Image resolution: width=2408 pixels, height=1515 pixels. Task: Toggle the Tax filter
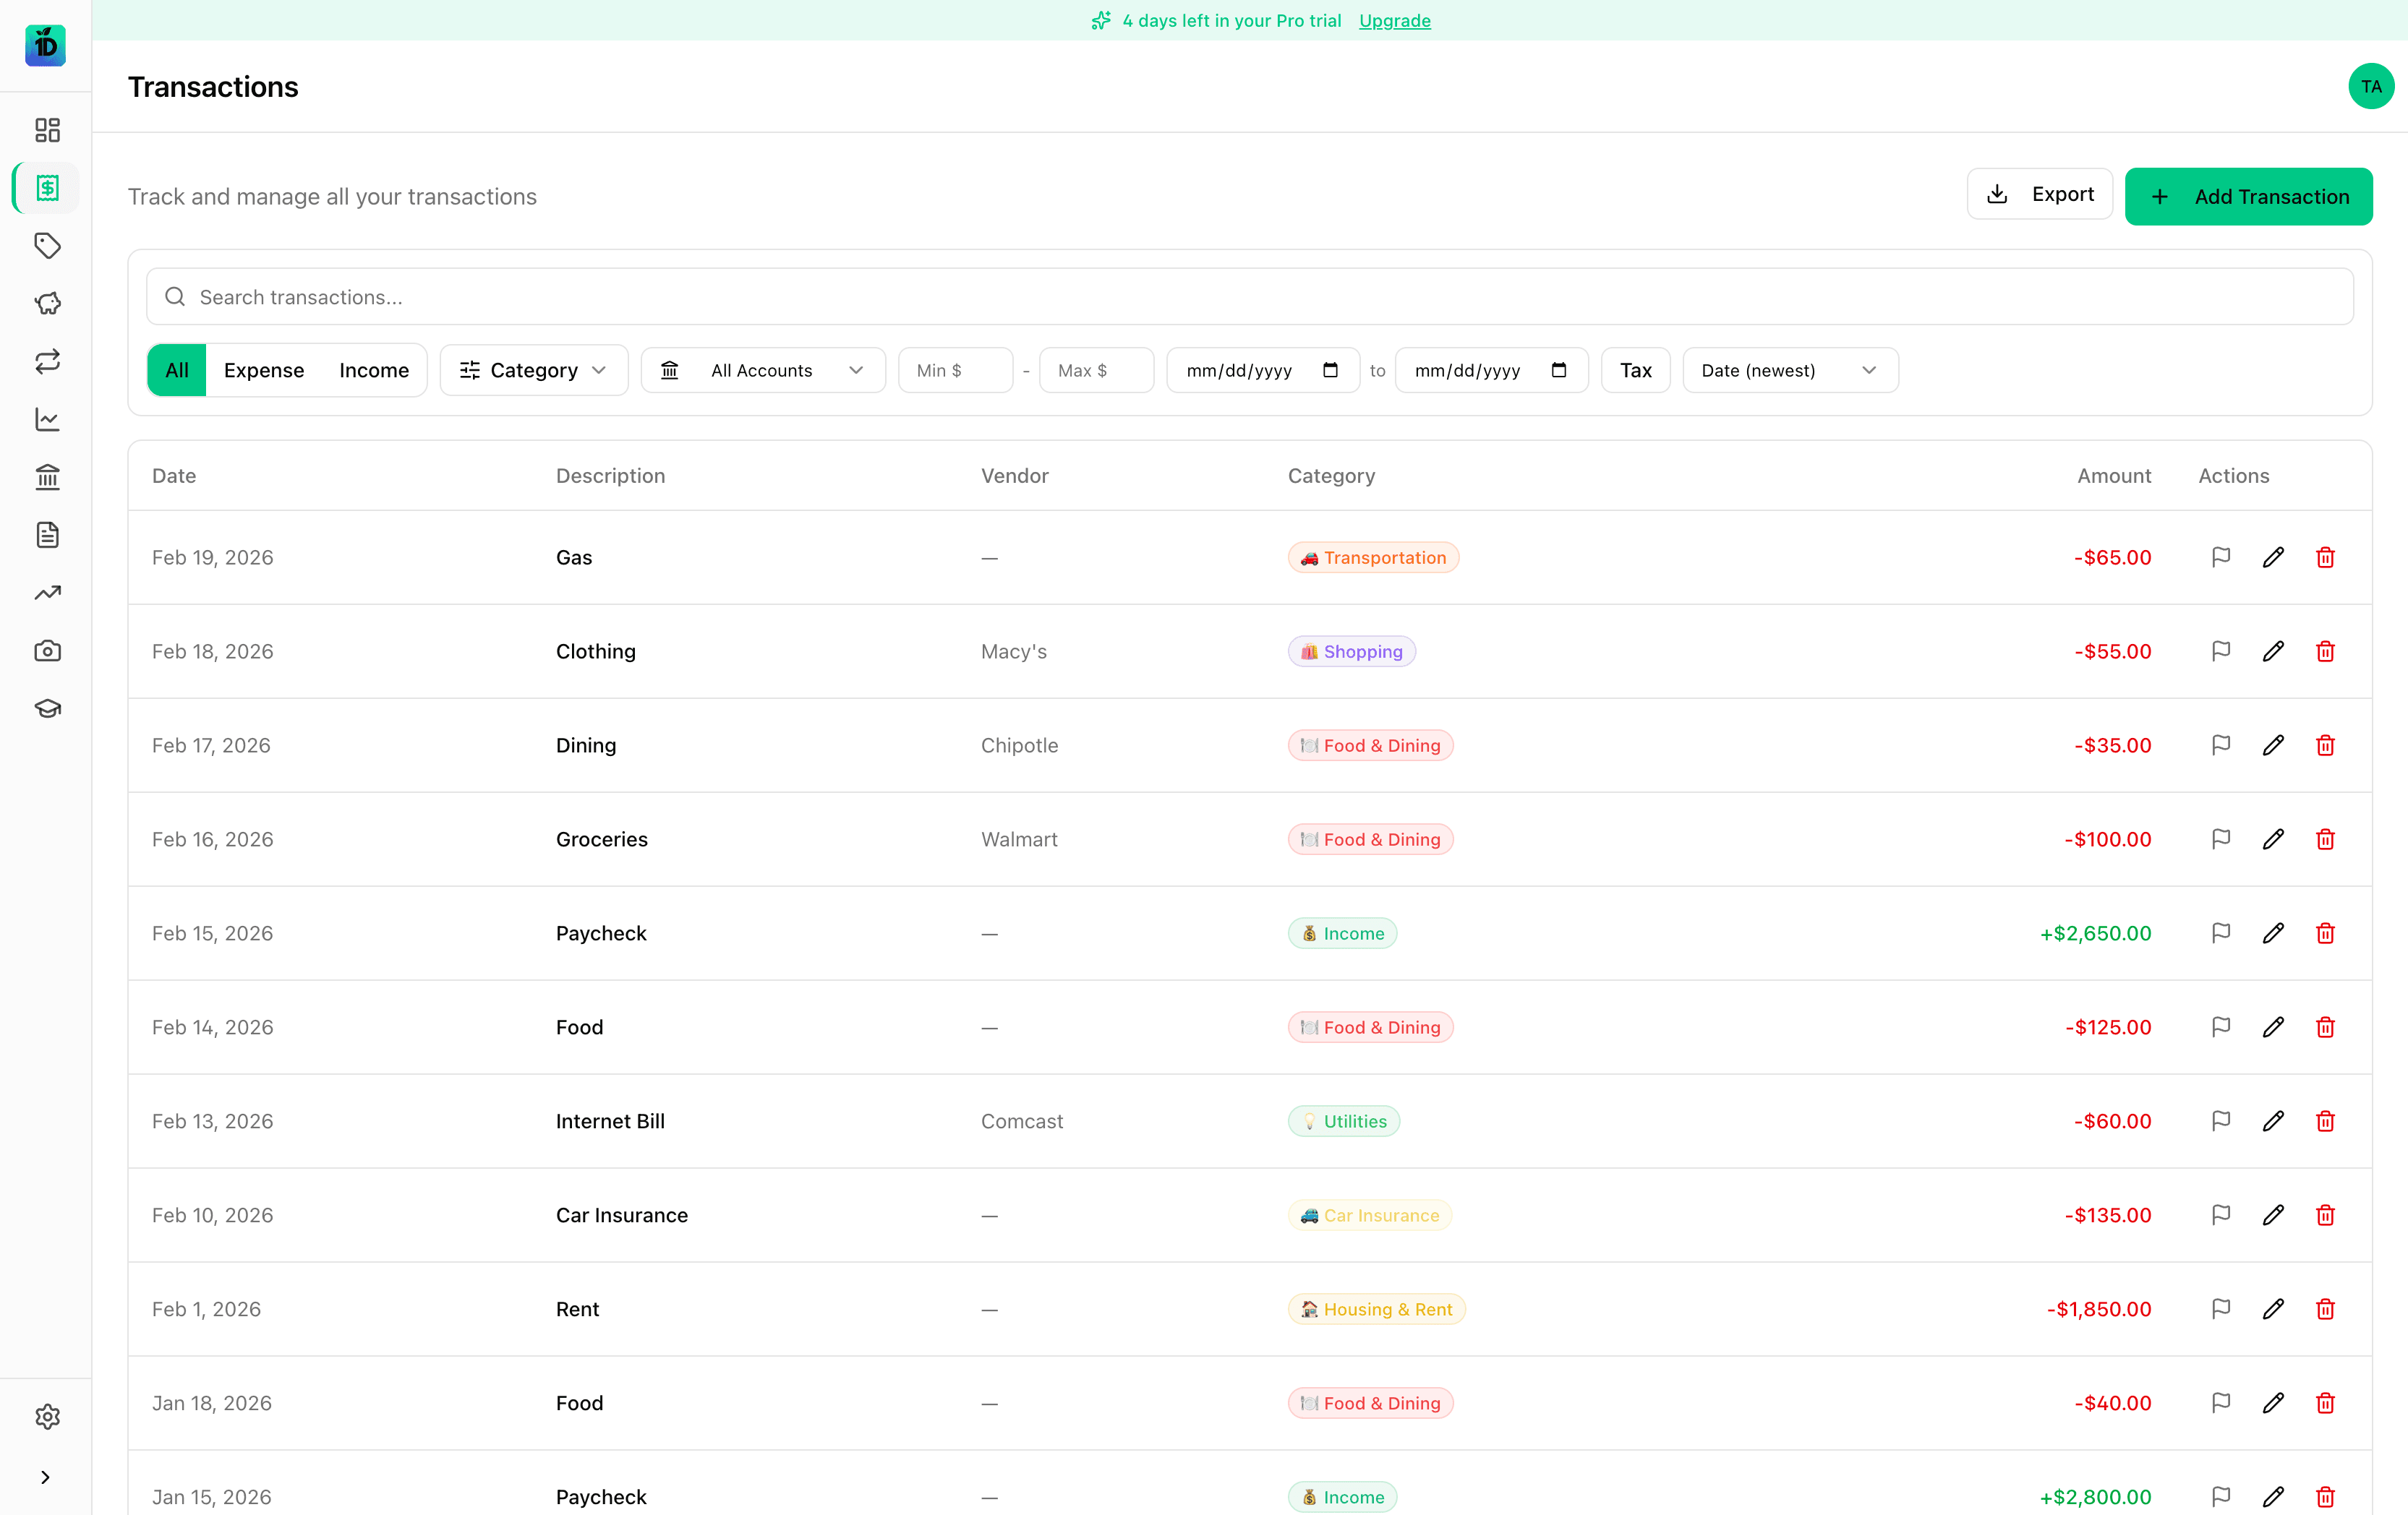click(x=1634, y=370)
